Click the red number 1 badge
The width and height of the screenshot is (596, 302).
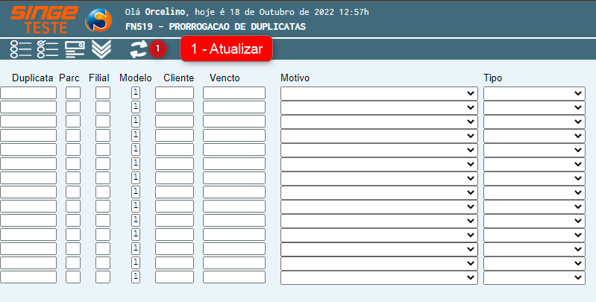pos(157,49)
